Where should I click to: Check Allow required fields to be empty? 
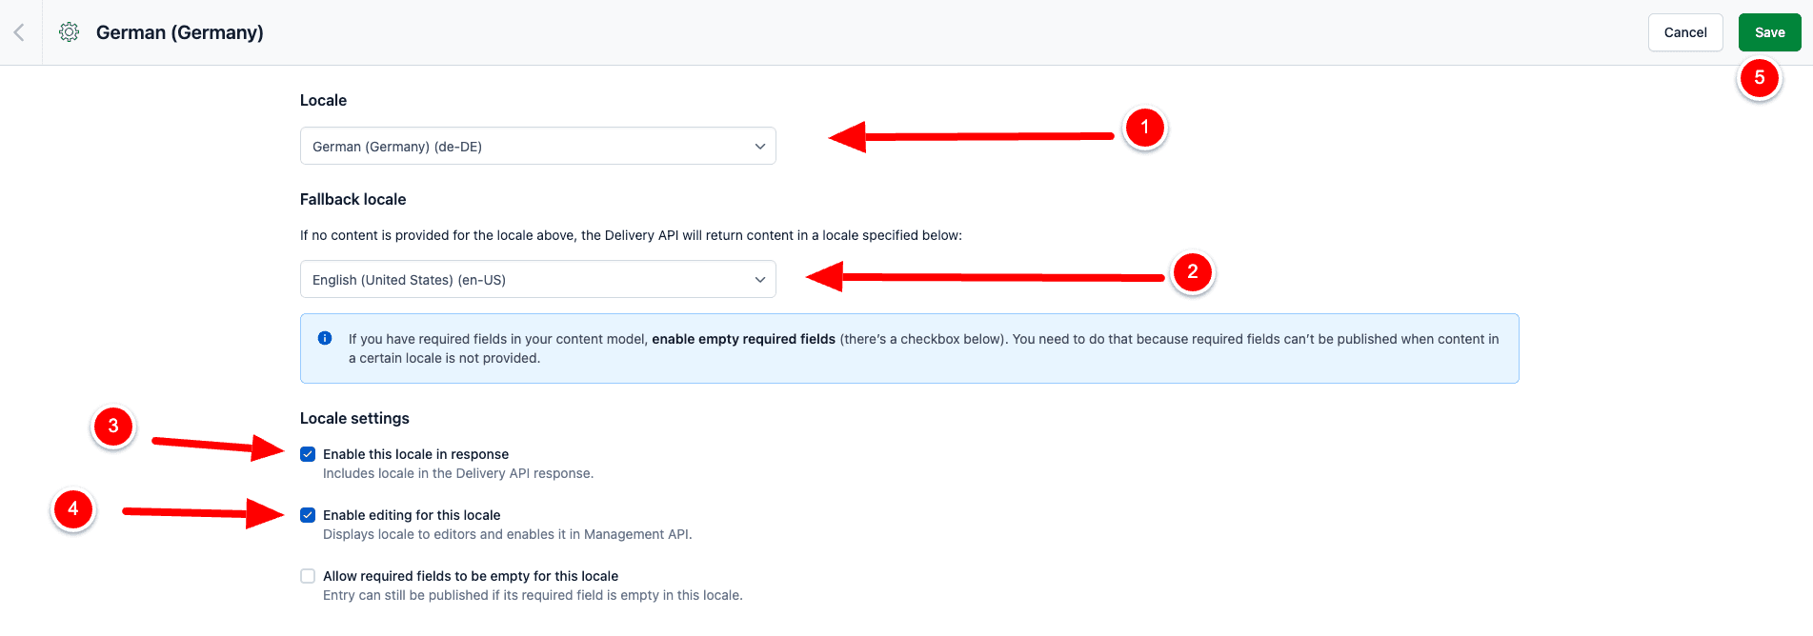308,576
